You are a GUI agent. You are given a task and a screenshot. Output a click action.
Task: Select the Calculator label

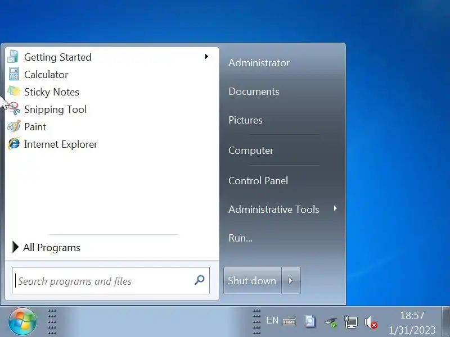(x=46, y=75)
